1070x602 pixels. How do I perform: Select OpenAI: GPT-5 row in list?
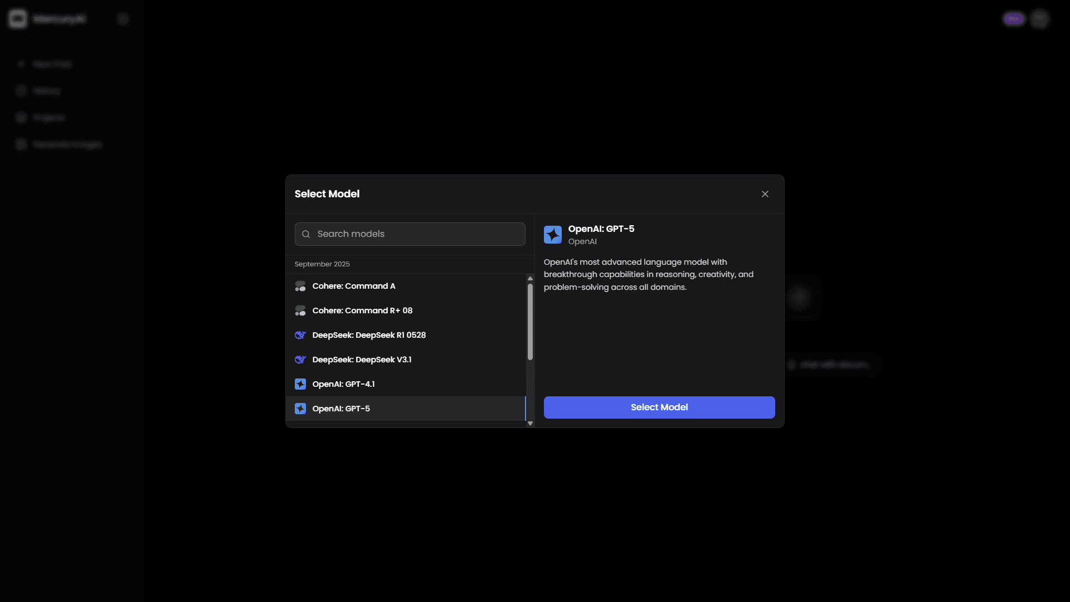(x=406, y=409)
